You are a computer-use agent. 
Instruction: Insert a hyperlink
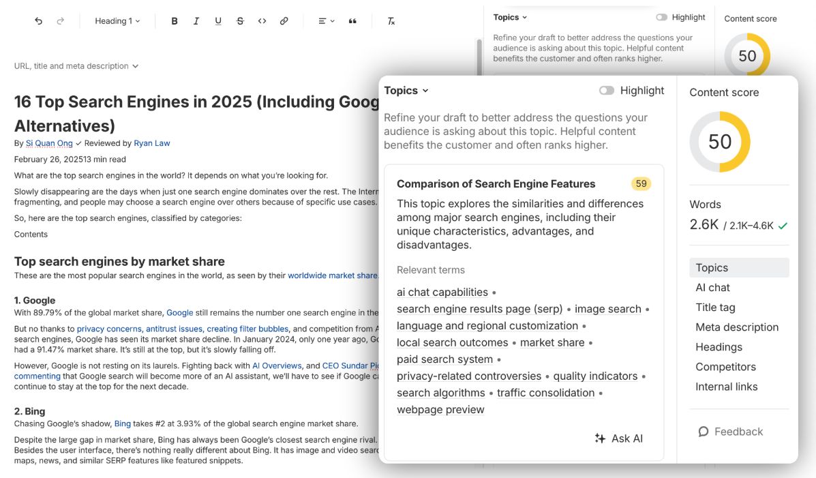[x=284, y=21]
